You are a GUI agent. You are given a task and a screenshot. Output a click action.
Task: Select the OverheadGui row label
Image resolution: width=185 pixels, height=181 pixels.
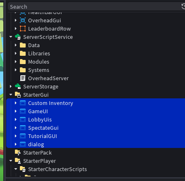[44, 21]
